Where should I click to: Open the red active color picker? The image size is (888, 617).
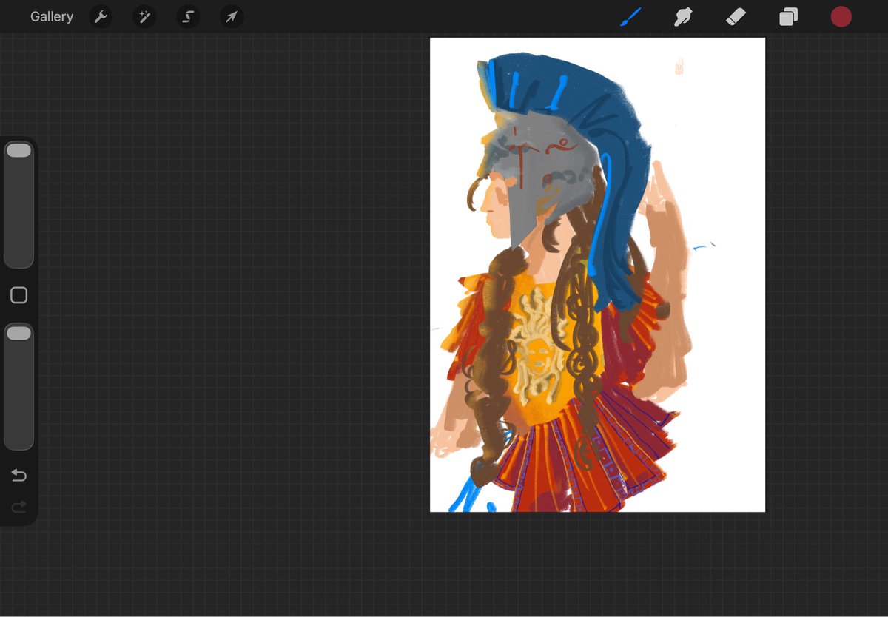click(841, 16)
